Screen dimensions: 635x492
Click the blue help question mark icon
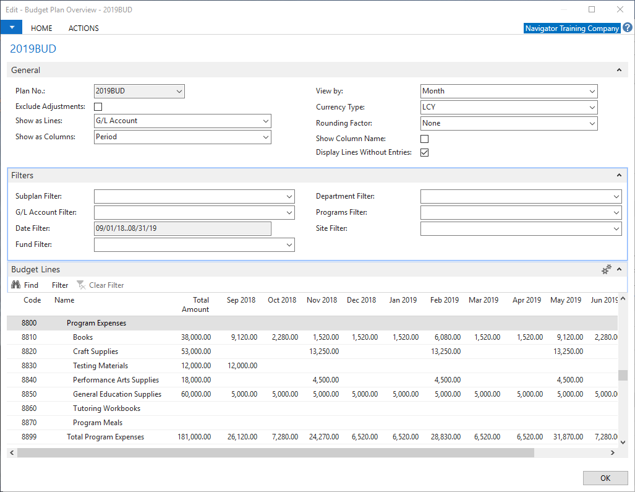627,28
